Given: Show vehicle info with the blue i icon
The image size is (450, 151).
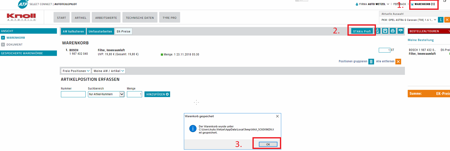Looking at the screenshot, I should click(x=441, y=20).
